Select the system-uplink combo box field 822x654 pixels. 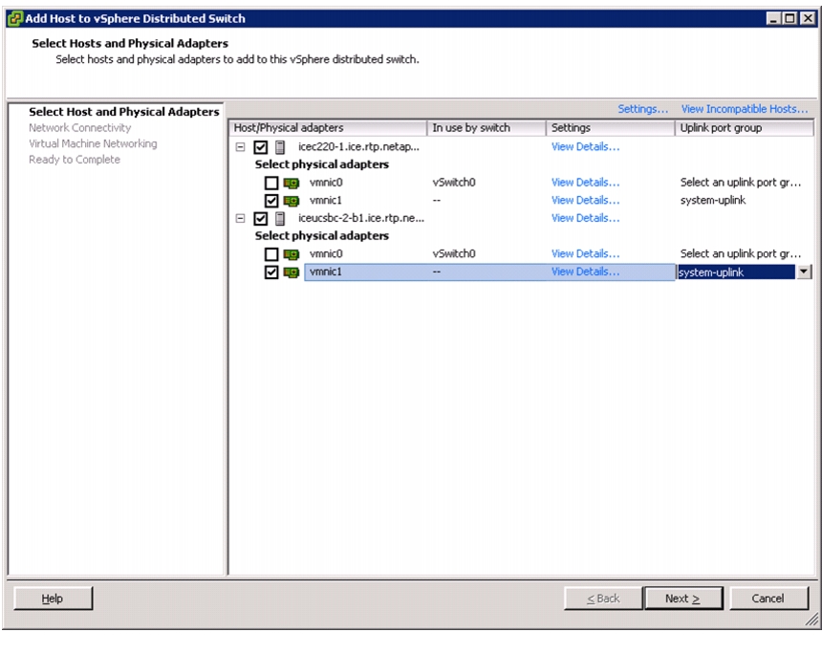pyautogui.click(x=736, y=272)
